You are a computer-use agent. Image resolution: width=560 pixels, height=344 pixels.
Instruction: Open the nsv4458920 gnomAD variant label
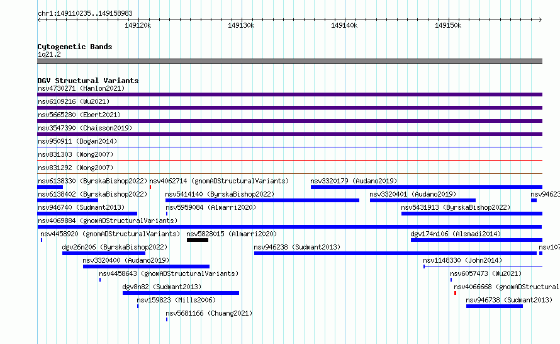click(110, 234)
